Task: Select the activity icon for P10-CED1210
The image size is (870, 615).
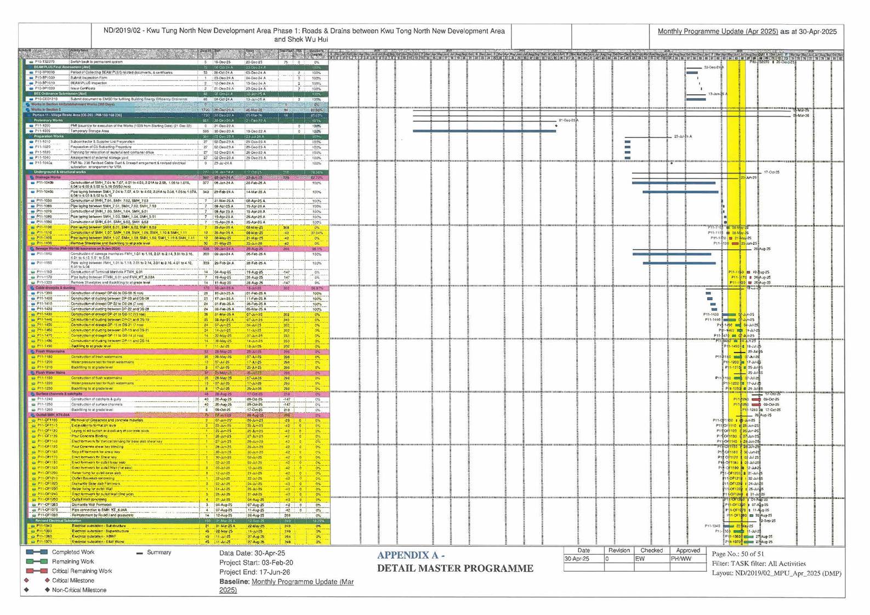Action: click(x=31, y=99)
